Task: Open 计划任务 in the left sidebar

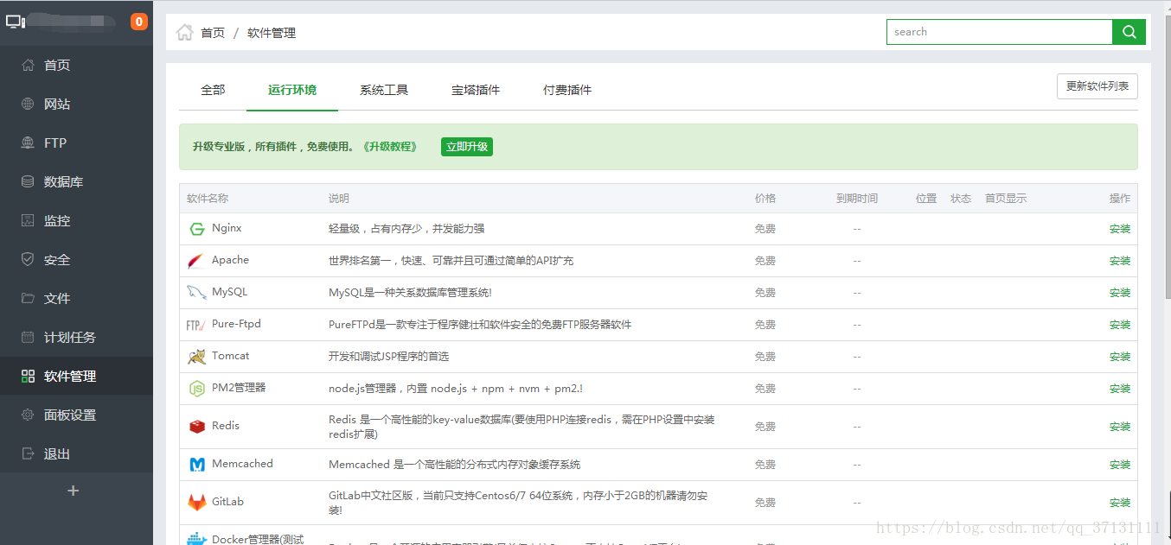Action: click(76, 337)
